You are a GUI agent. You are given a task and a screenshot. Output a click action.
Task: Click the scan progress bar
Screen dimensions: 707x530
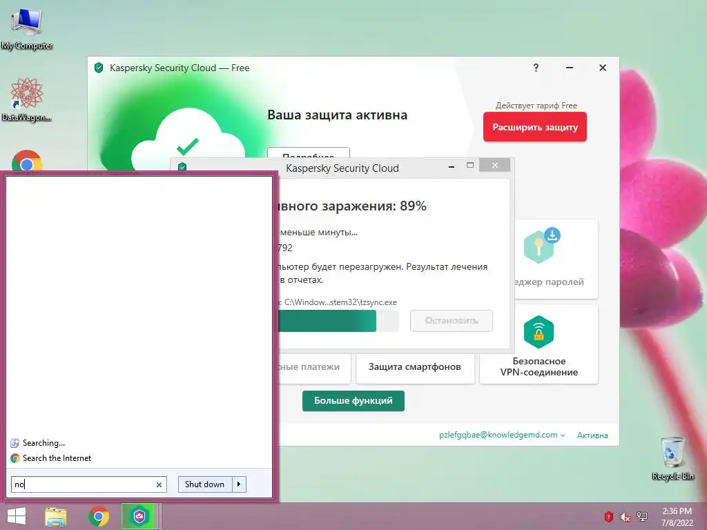pyautogui.click(x=338, y=321)
